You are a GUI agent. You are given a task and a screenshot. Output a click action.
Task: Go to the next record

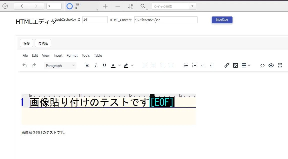(x=36, y=6)
